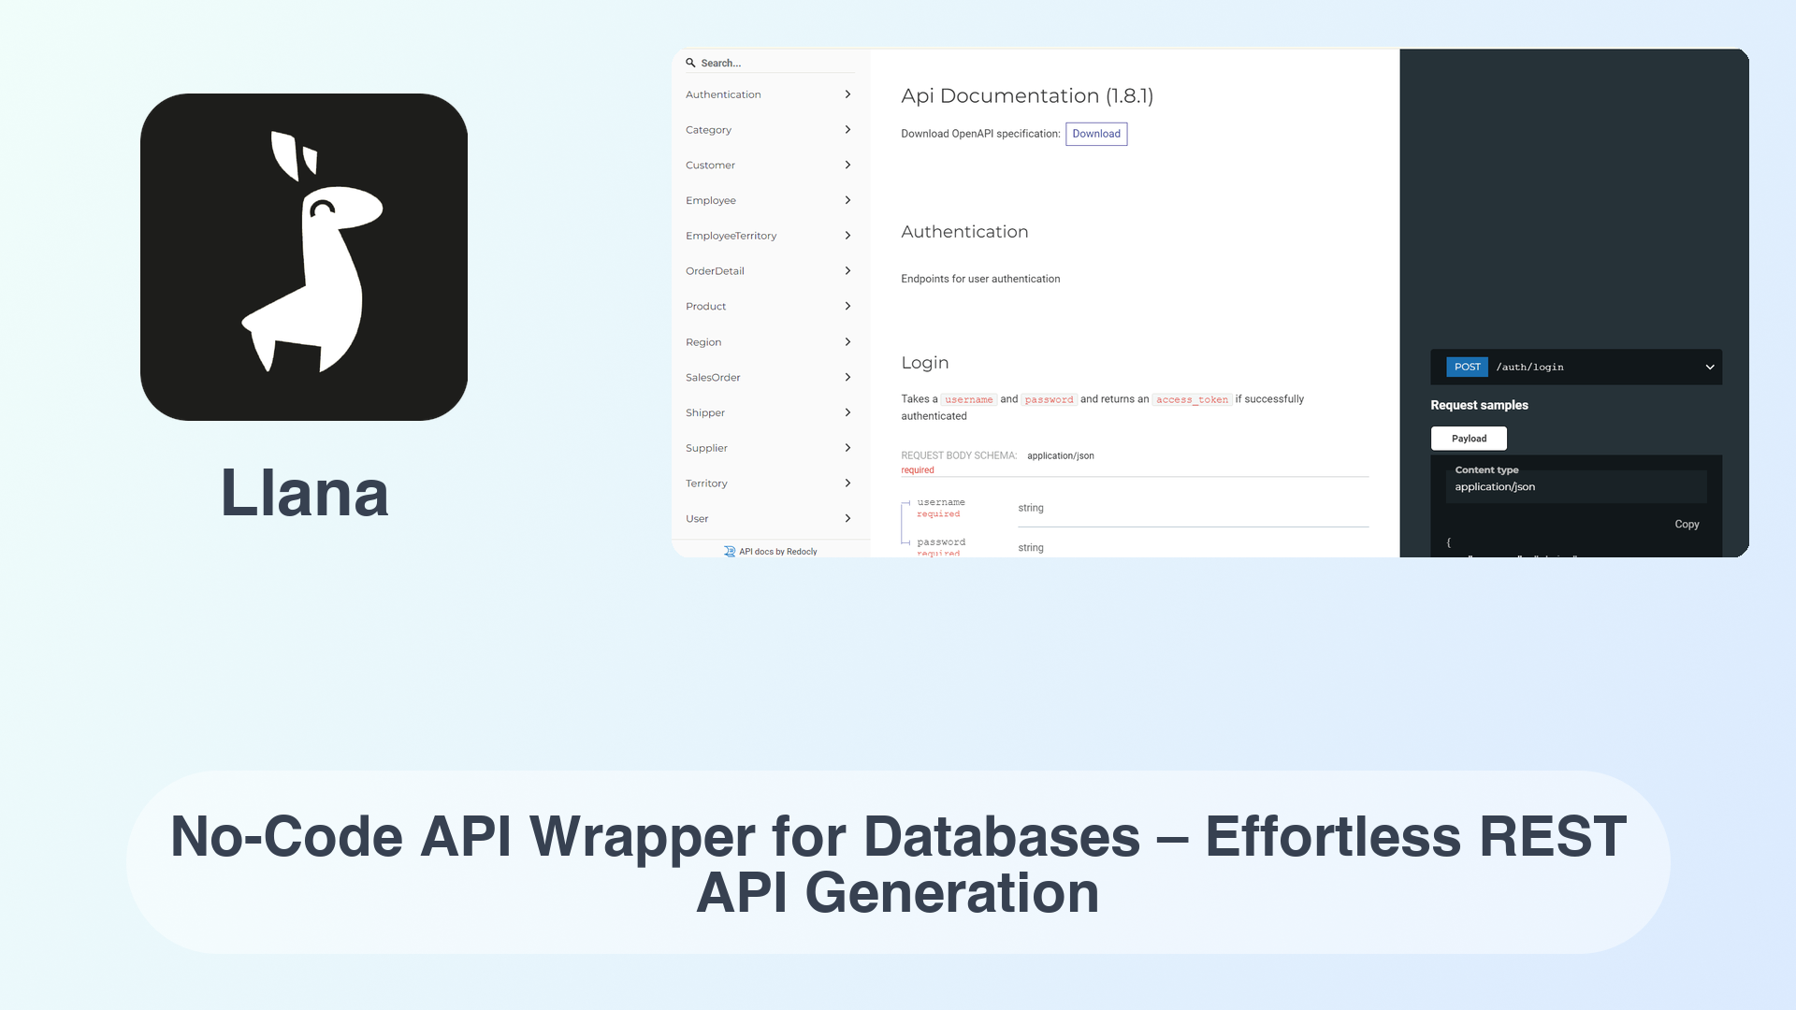Click the Payload tab in Request samples

click(x=1470, y=438)
